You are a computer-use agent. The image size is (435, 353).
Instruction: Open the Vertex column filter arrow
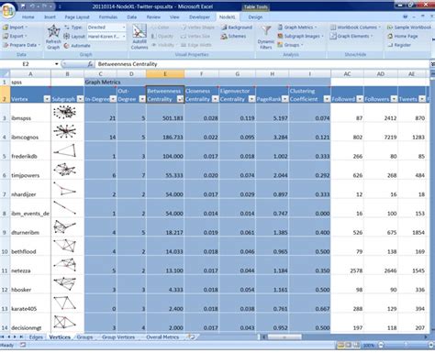(x=47, y=99)
